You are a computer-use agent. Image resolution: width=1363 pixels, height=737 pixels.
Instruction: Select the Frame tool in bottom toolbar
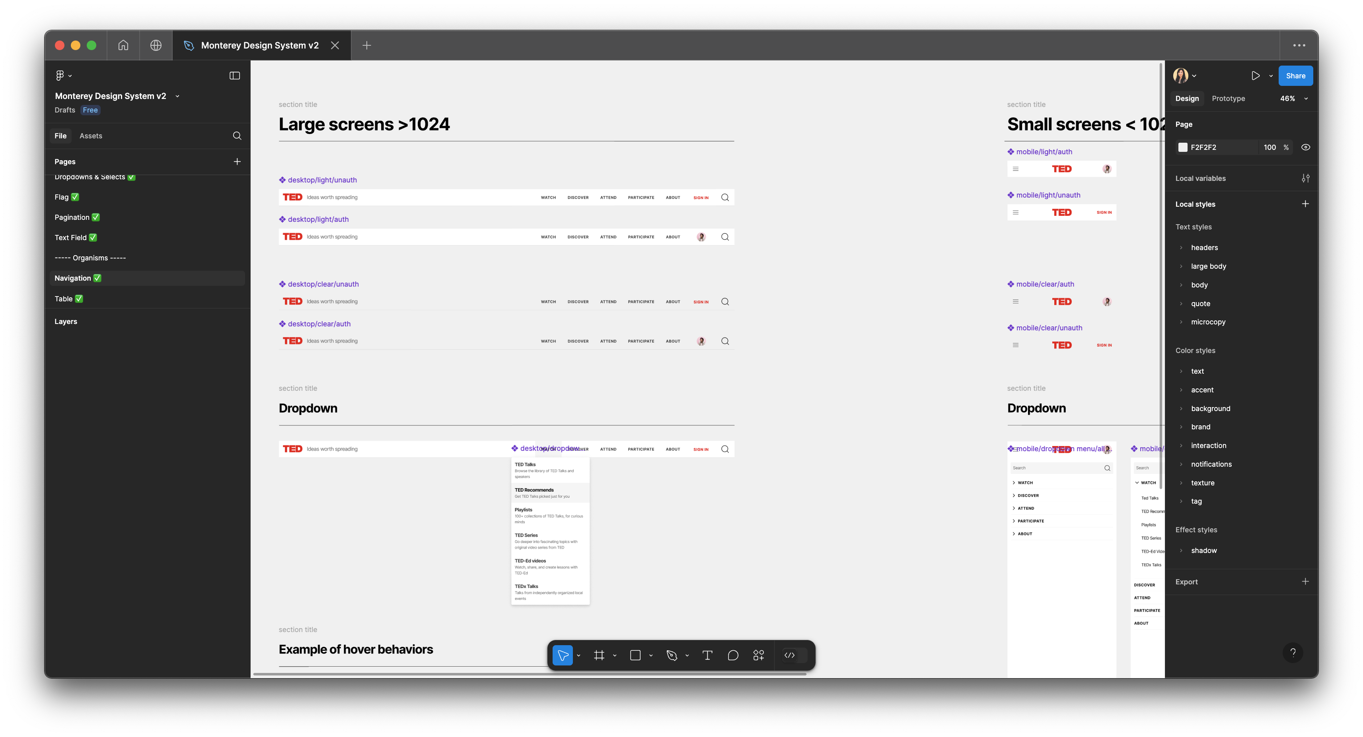point(599,655)
